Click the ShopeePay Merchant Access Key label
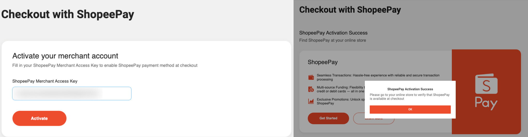The height and width of the screenshot is (137, 528). click(x=45, y=81)
